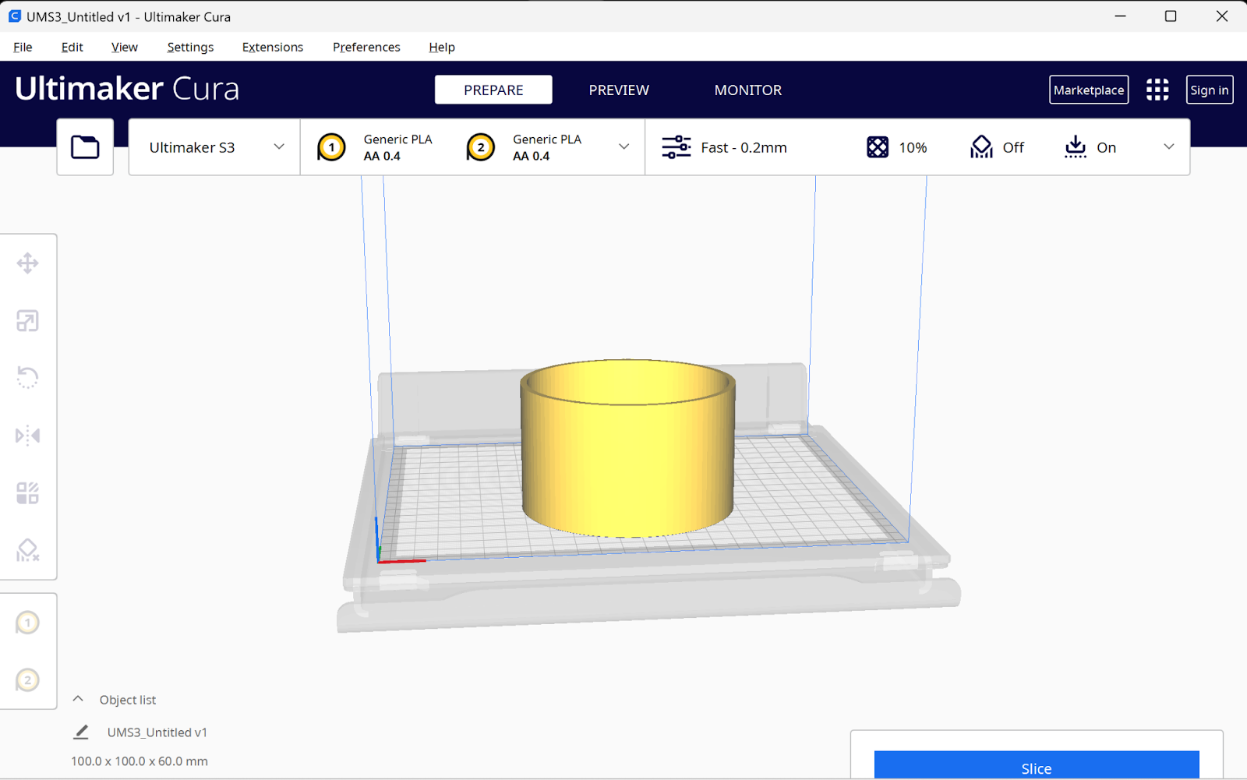Select the Move tool in sidebar
The width and height of the screenshot is (1247, 780).
28,263
